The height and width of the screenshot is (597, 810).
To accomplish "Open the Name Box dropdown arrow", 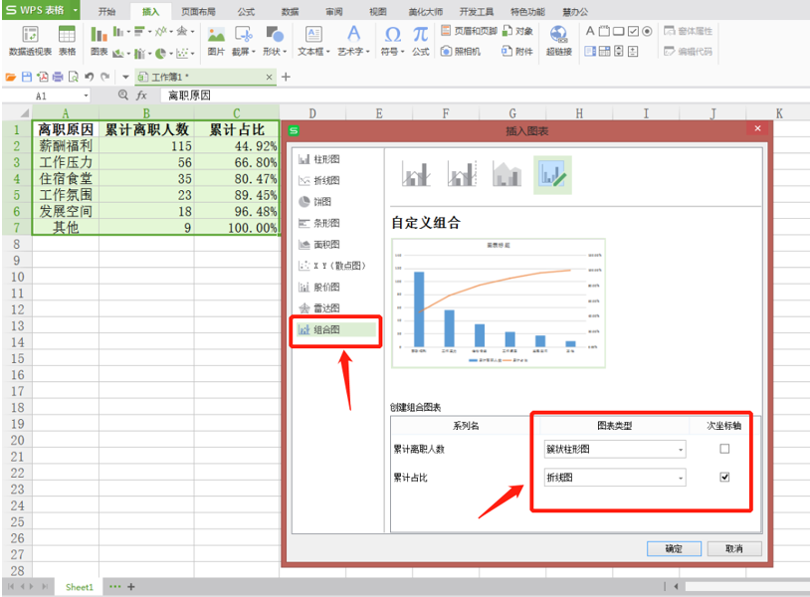I will pos(86,96).
